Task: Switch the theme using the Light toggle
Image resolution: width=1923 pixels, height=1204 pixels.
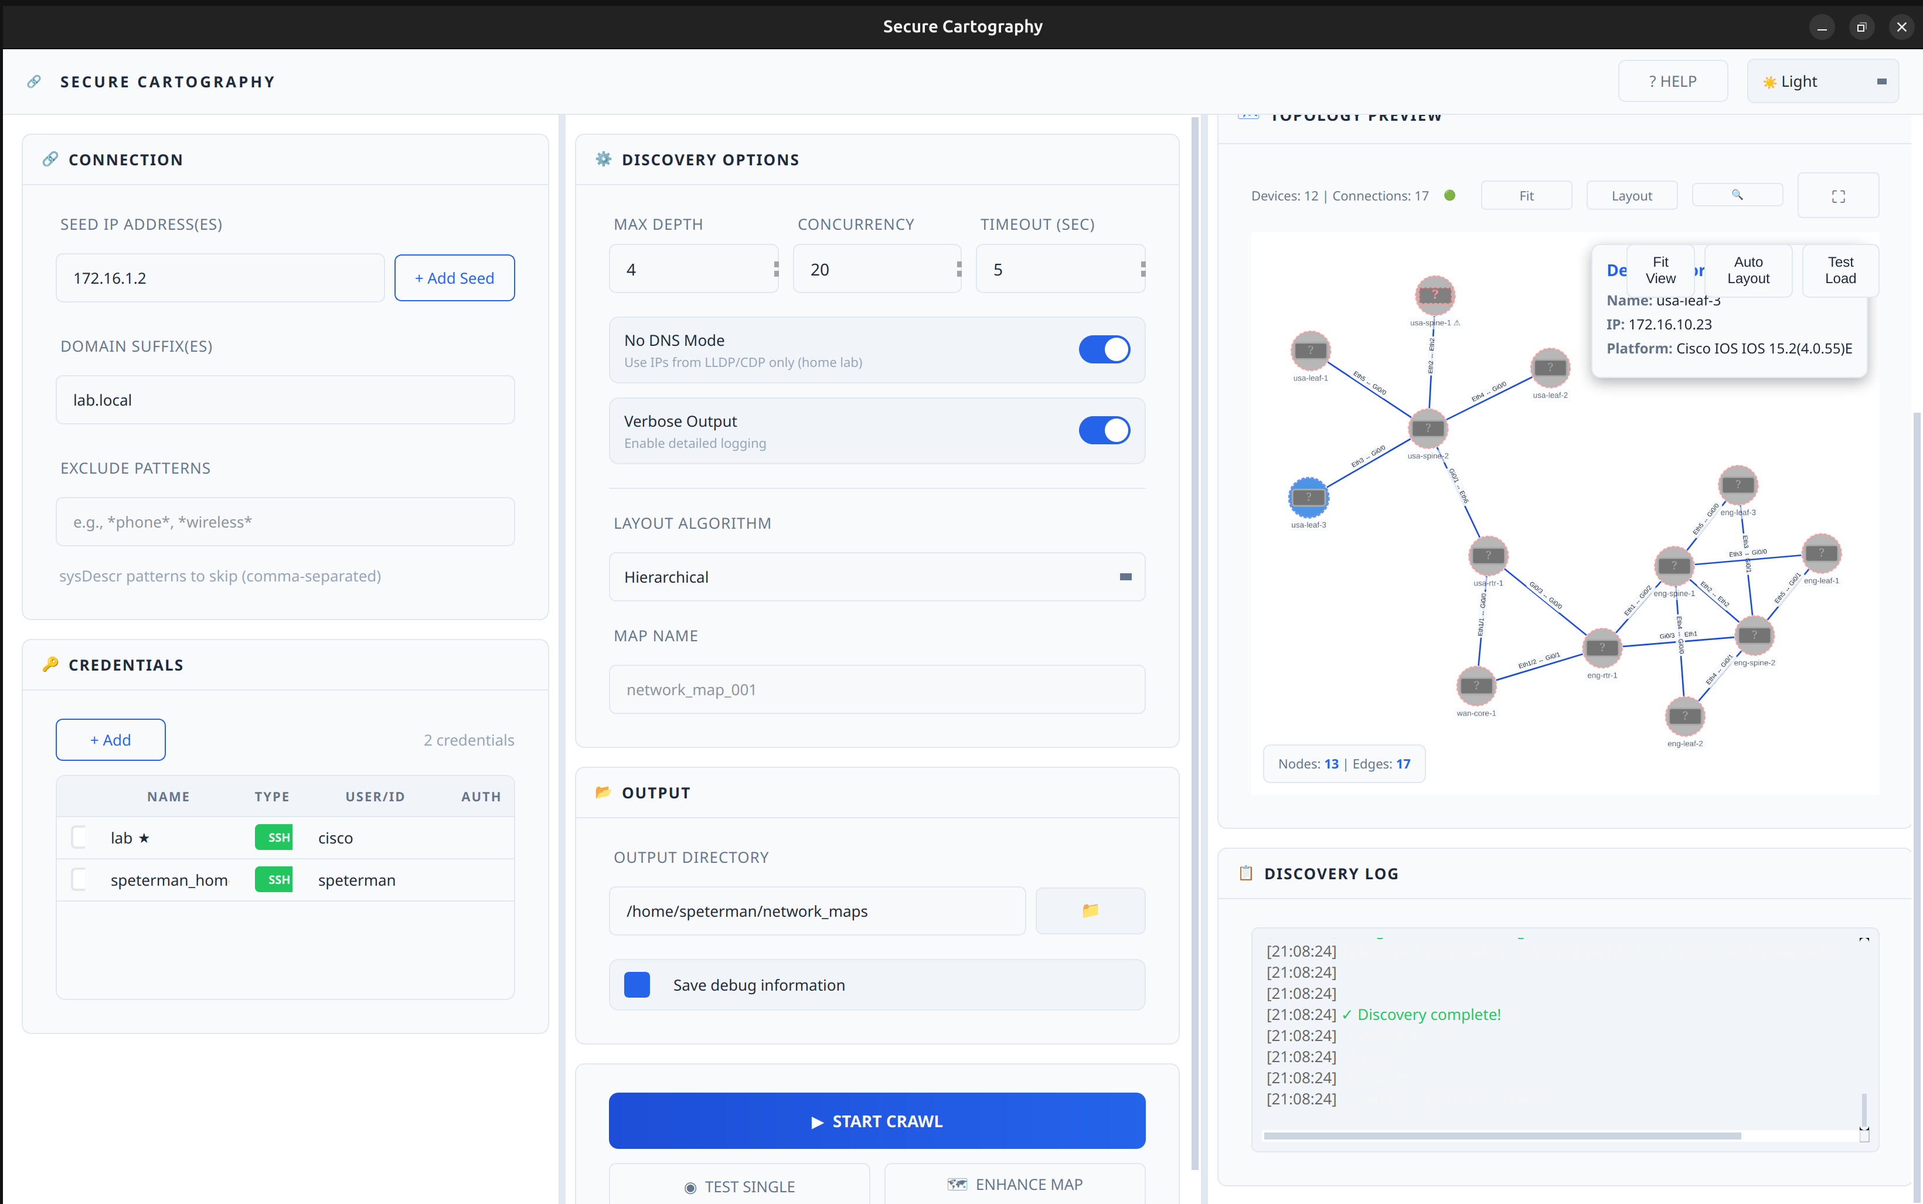Action: 1823,80
